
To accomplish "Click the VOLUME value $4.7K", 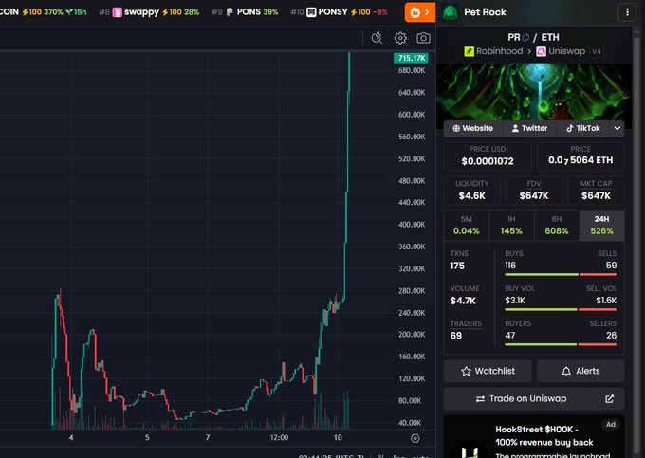I will (463, 301).
